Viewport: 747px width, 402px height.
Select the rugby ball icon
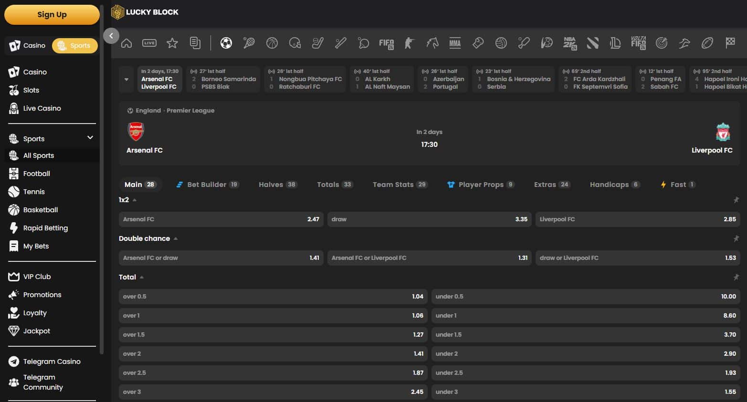coord(707,43)
